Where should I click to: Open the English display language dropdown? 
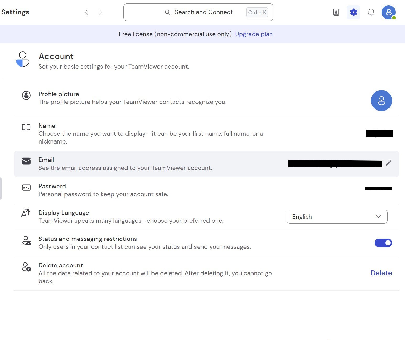337,217
